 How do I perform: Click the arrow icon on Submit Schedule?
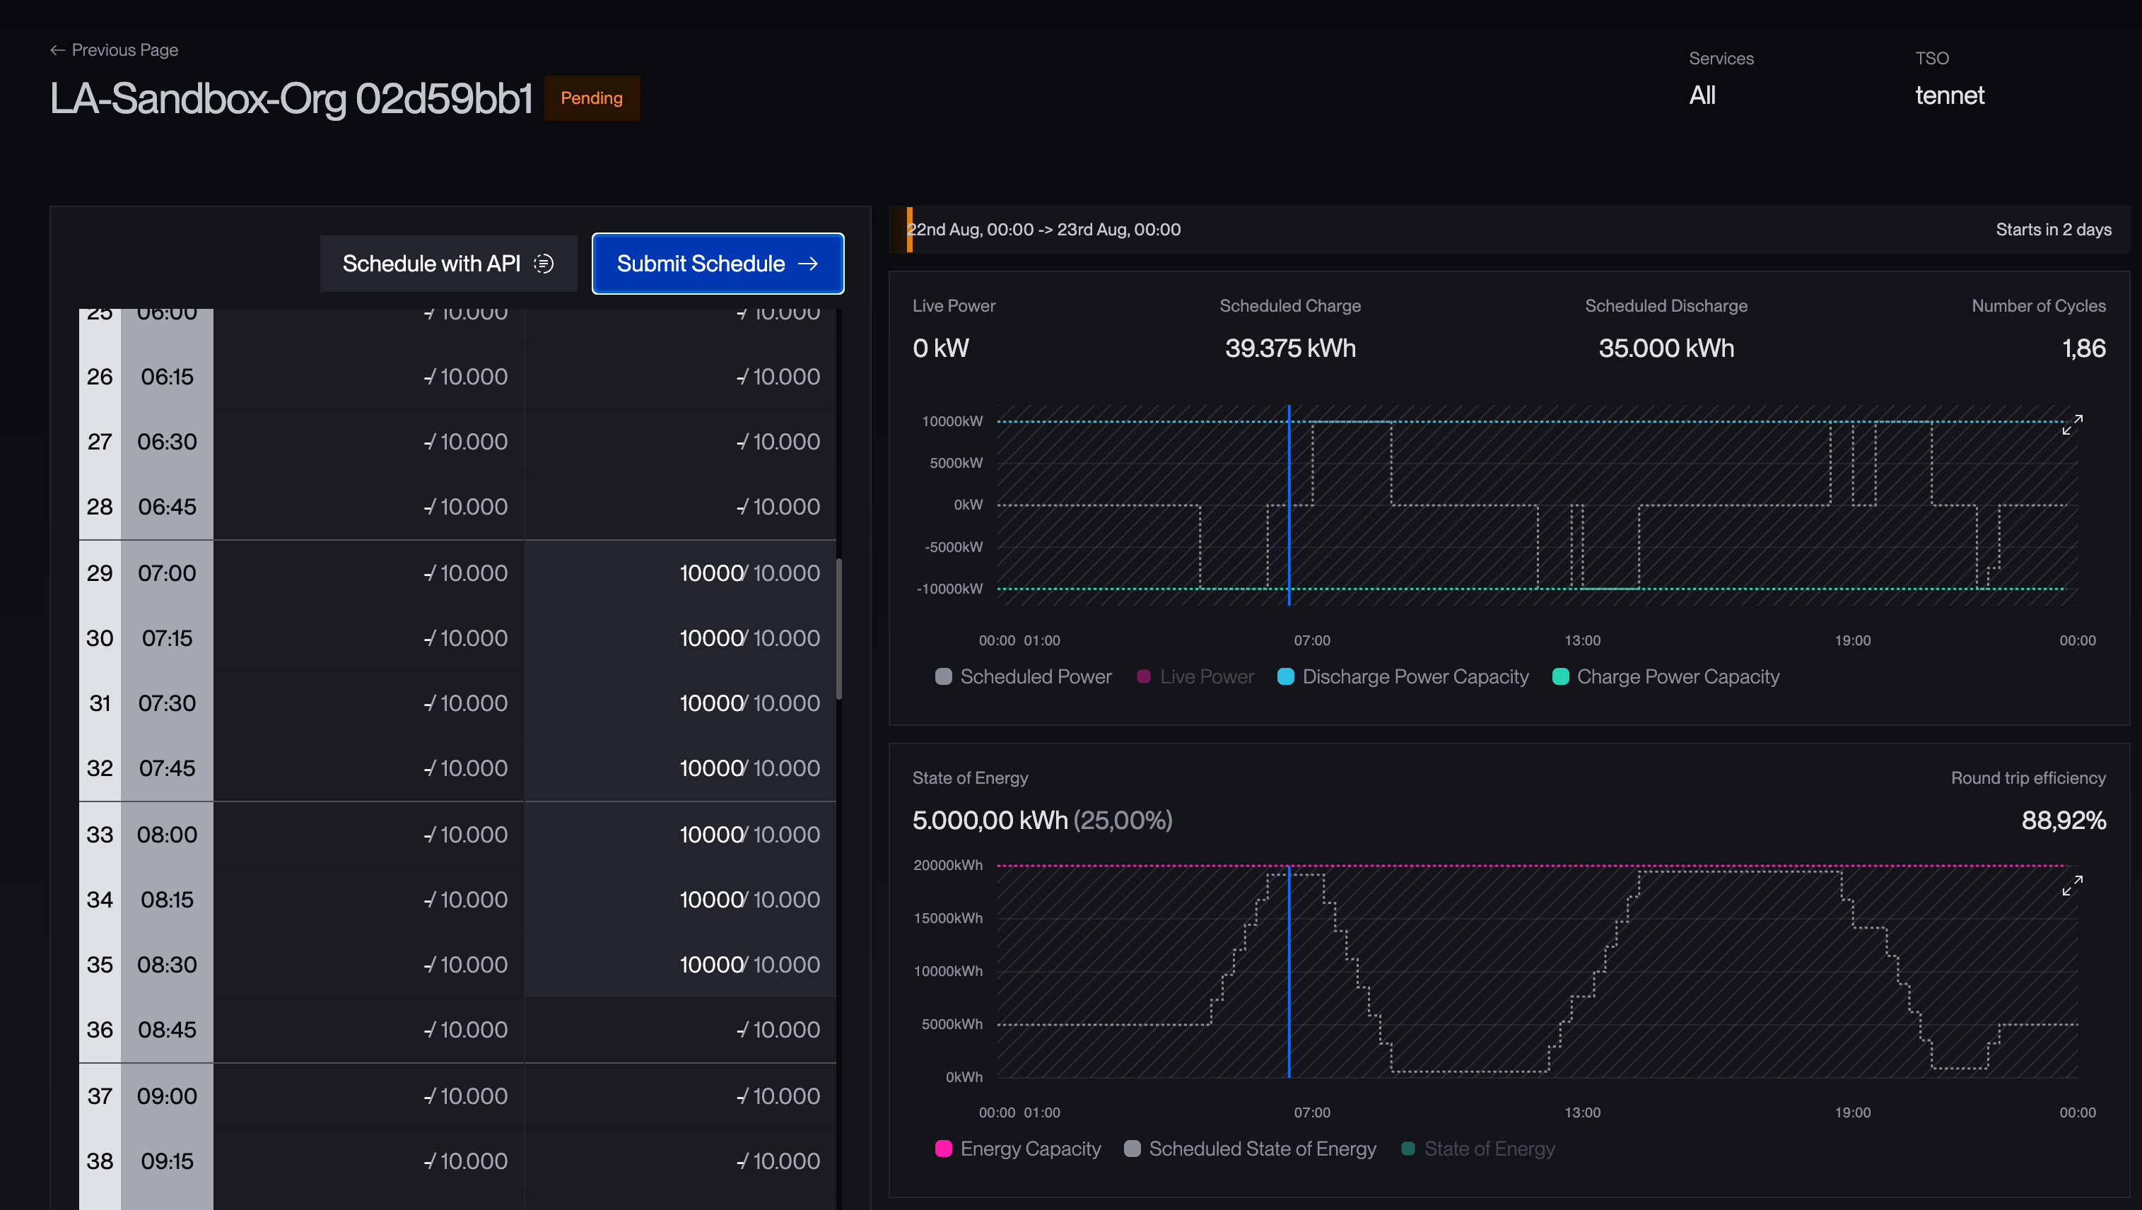pyautogui.click(x=807, y=264)
